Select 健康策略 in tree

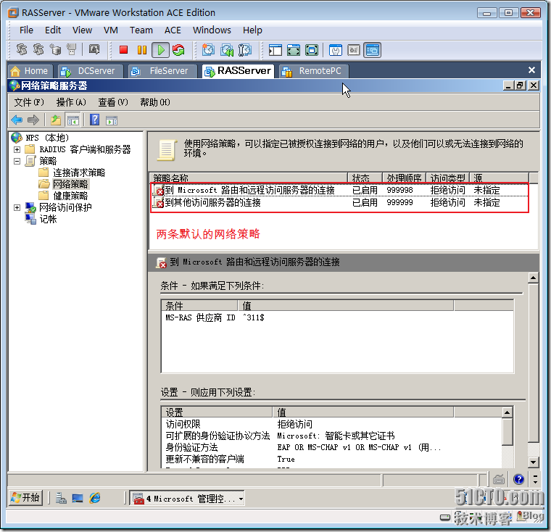pyautogui.click(x=70, y=196)
